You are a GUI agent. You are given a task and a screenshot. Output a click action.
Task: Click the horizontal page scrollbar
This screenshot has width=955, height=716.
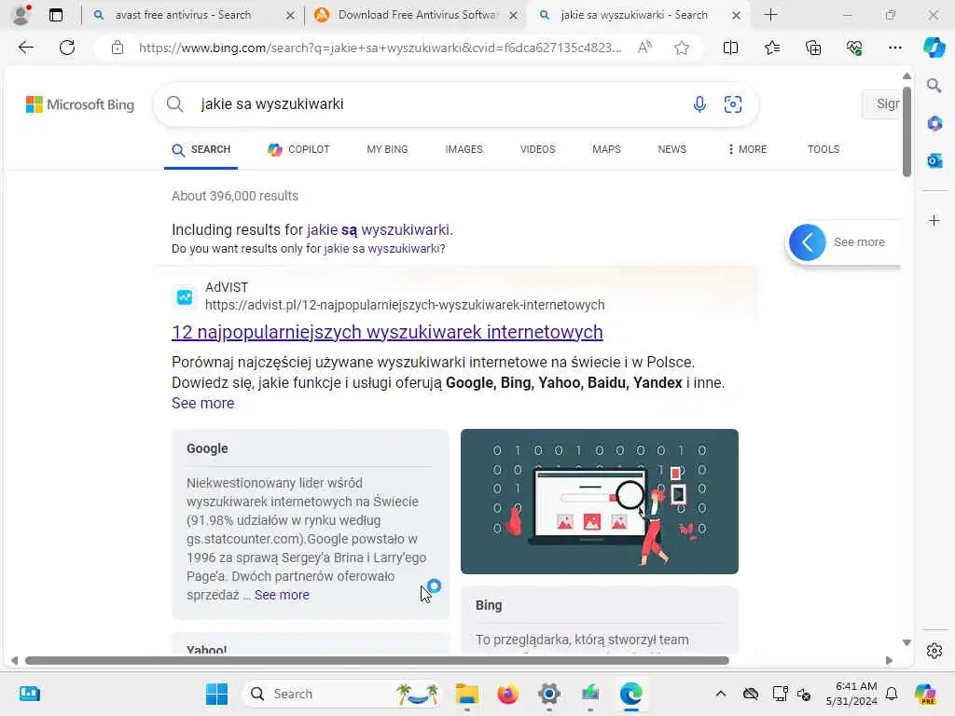pos(377,660)
